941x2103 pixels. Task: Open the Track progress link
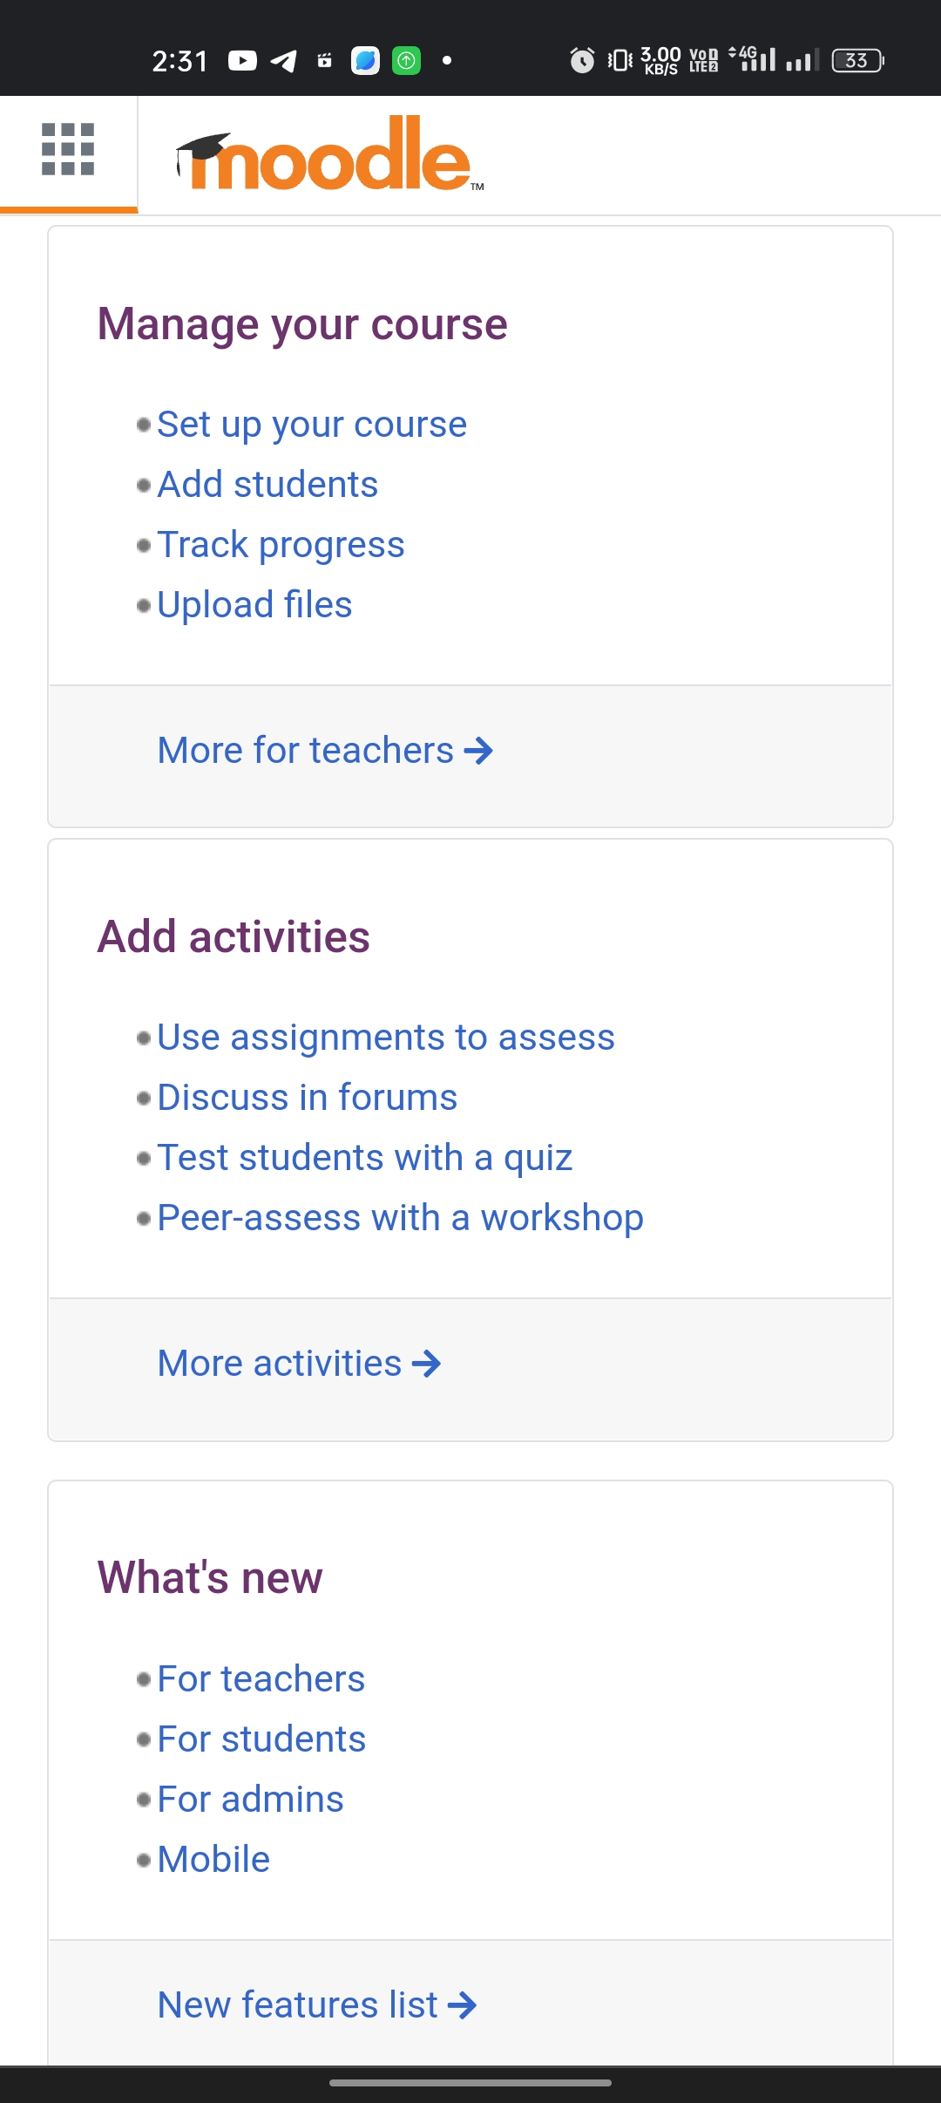[x=281, y=545]
